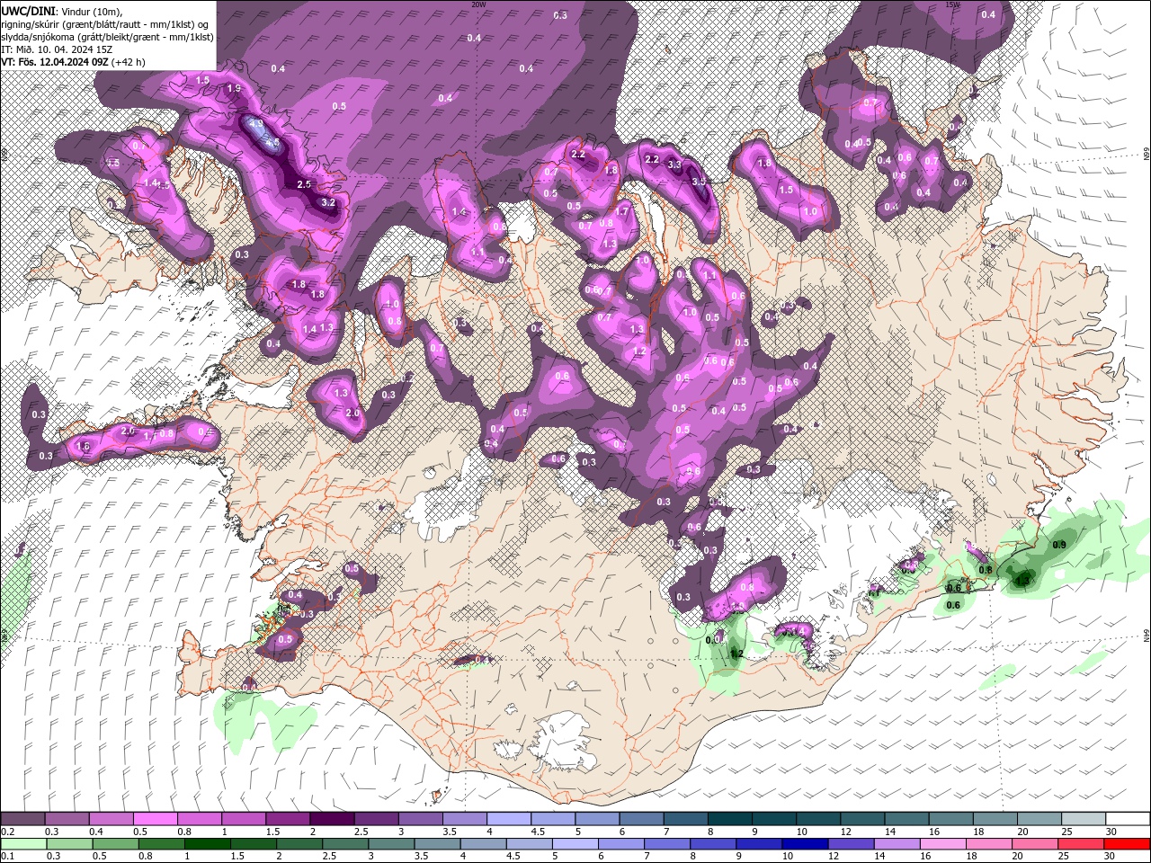Pick the darkest purple 2 snow legend swatch
The height and width of the screenshot is (863, 1151).
pos(331,819)
